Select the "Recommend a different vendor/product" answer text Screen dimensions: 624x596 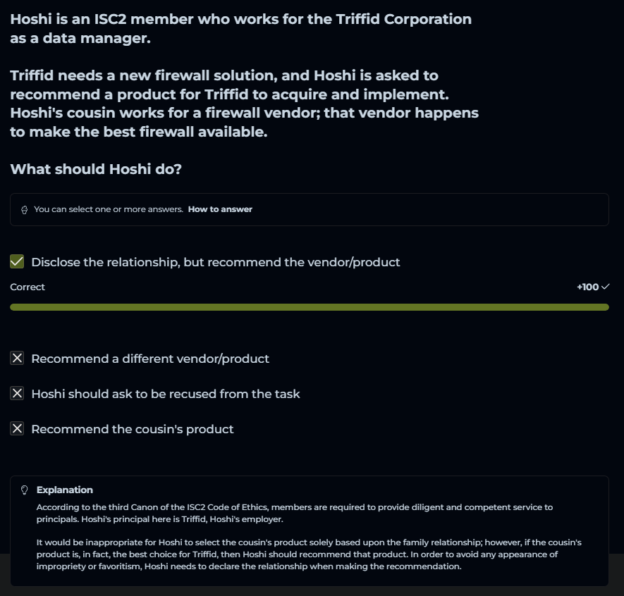click(x=150, y=359)
